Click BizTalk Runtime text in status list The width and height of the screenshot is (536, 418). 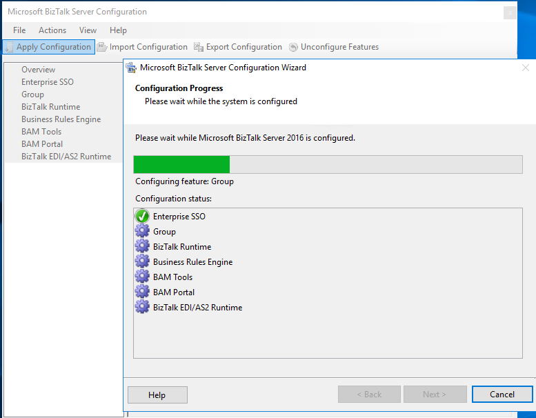(182, 247)
